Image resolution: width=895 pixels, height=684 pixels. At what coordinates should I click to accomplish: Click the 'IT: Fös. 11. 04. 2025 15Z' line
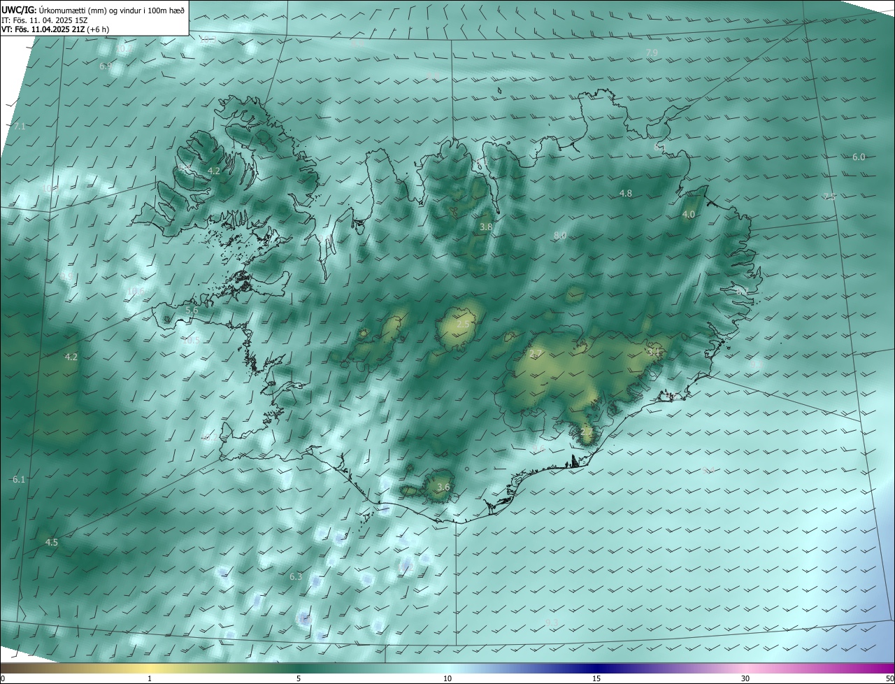[43, 20]
